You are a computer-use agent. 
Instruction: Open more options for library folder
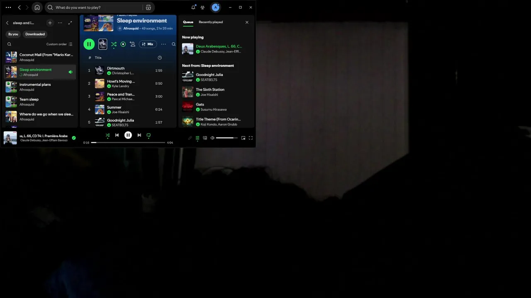[x=60, y=23]
